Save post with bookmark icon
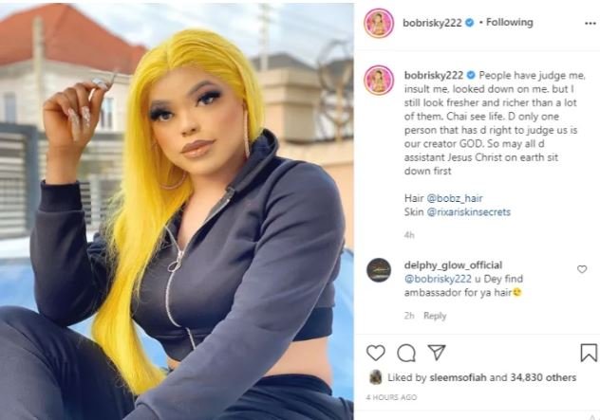This screenshot has height=420, width=600. pos(589,353)
